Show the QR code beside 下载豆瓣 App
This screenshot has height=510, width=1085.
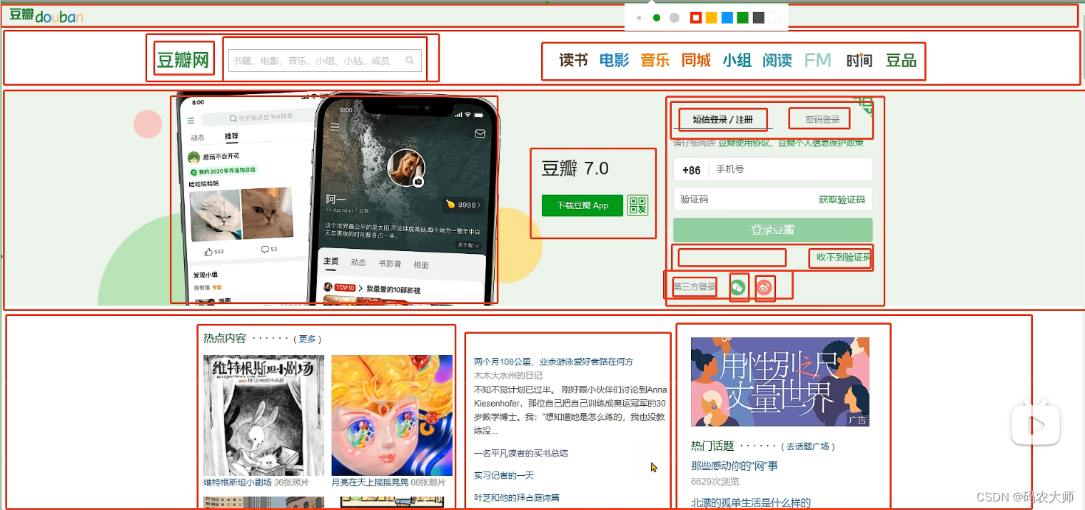(638, 205)
